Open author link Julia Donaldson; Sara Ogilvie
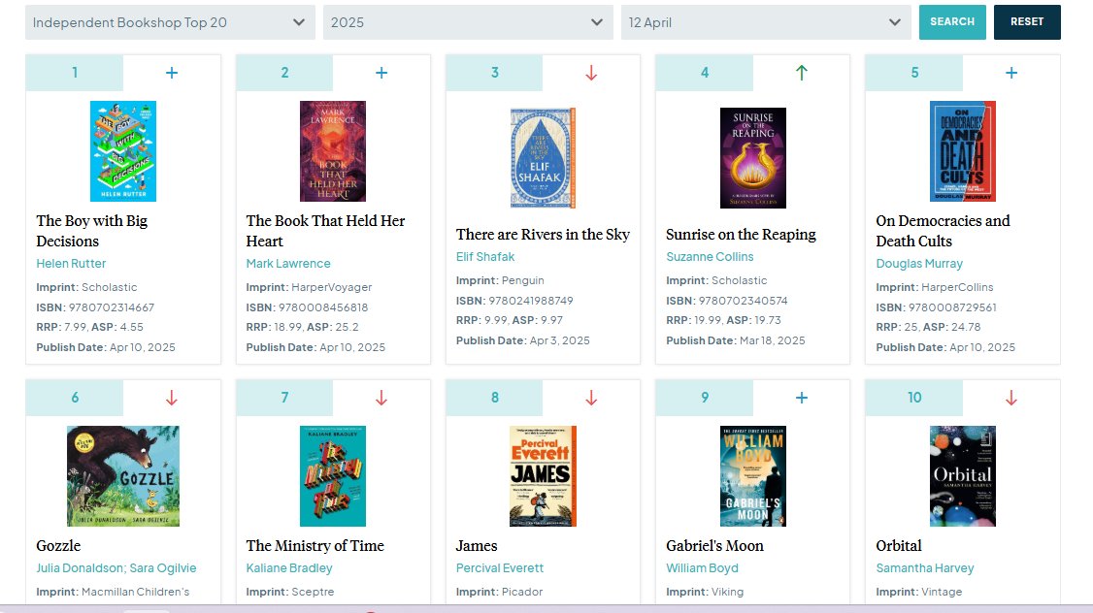 click(116, 567)
